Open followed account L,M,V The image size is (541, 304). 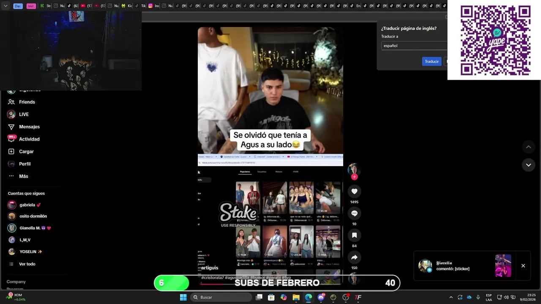point(19,240)
